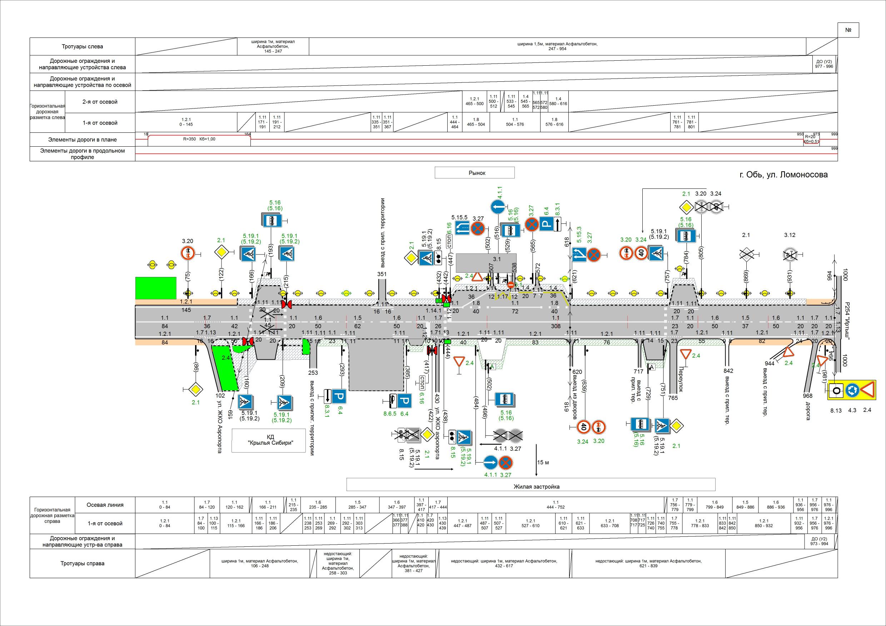Click the gray building block labeled 3.1
Screen dimensions: 886x626
[x=486, y=263]
